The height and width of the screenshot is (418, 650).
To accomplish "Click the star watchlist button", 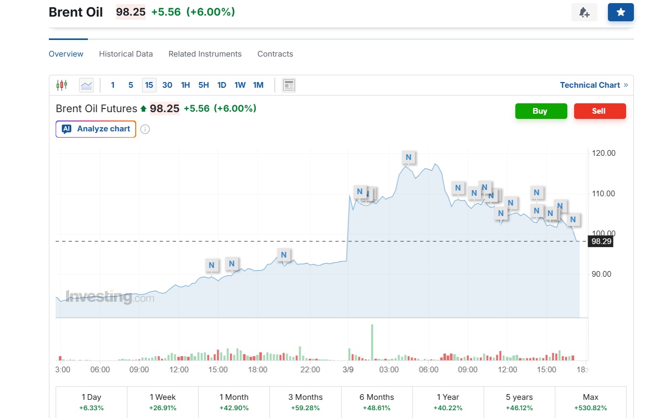I will click(620, 12).
